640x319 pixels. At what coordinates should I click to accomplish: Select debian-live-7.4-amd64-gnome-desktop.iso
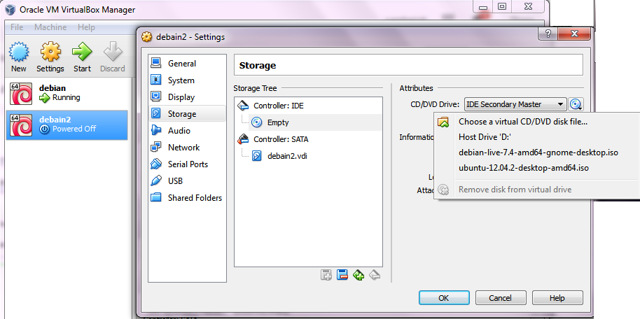(x=537, y=153)
